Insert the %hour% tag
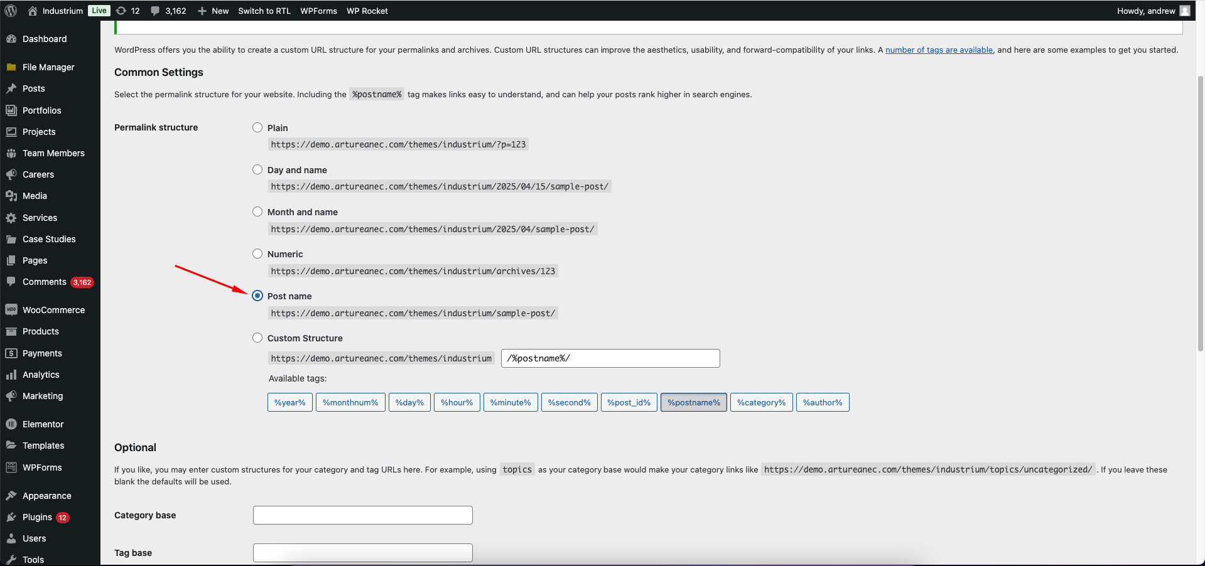This screenshot has width=1205, height=566. 457,402
